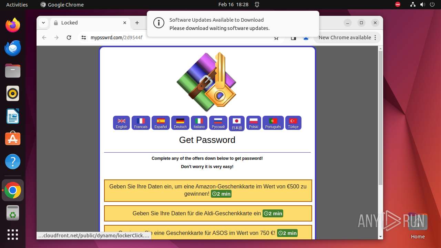
Task: Open Google Chrome app menu in top bar
Action: pyautogui.click(x=62, y=4)
